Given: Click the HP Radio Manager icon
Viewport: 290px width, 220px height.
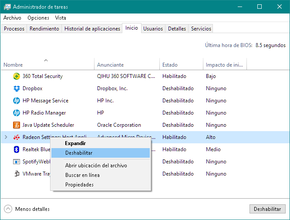Looking at the screenshot, I should [17, 113].
